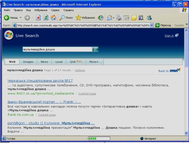The width and height of the screenshot is (189, 143).
Task: Open the Back button history dropdown arrow
Action: (21, 17)
